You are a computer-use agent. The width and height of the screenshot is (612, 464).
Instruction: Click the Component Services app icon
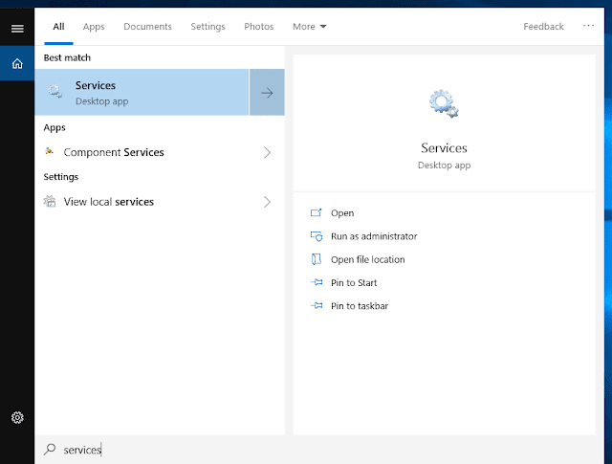click(50, 151)
